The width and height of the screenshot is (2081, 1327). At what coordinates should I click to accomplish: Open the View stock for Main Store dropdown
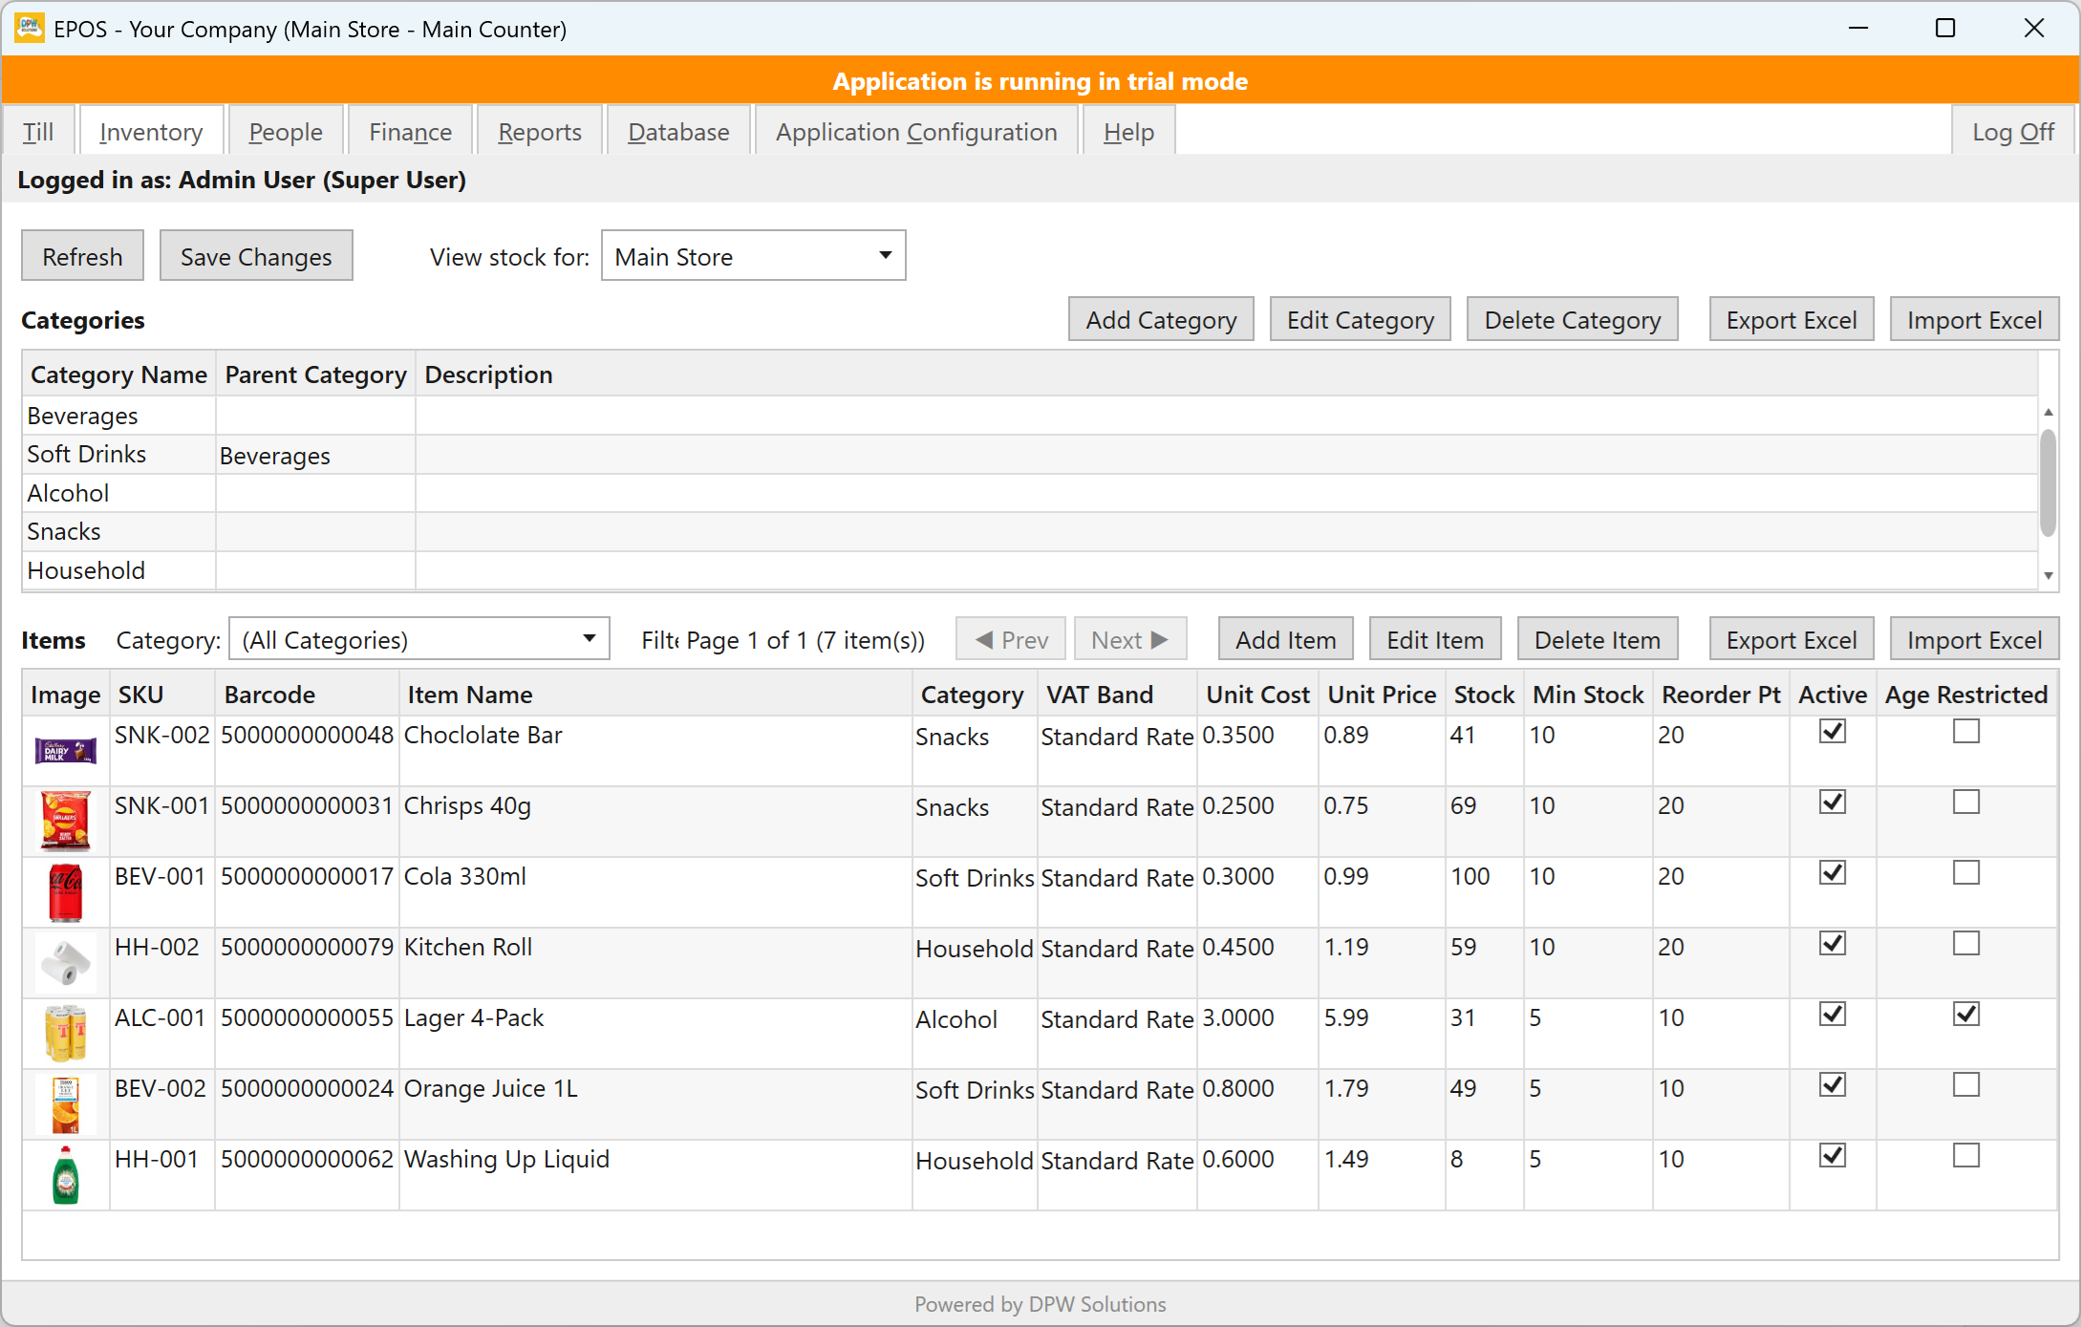pos(753,256)
